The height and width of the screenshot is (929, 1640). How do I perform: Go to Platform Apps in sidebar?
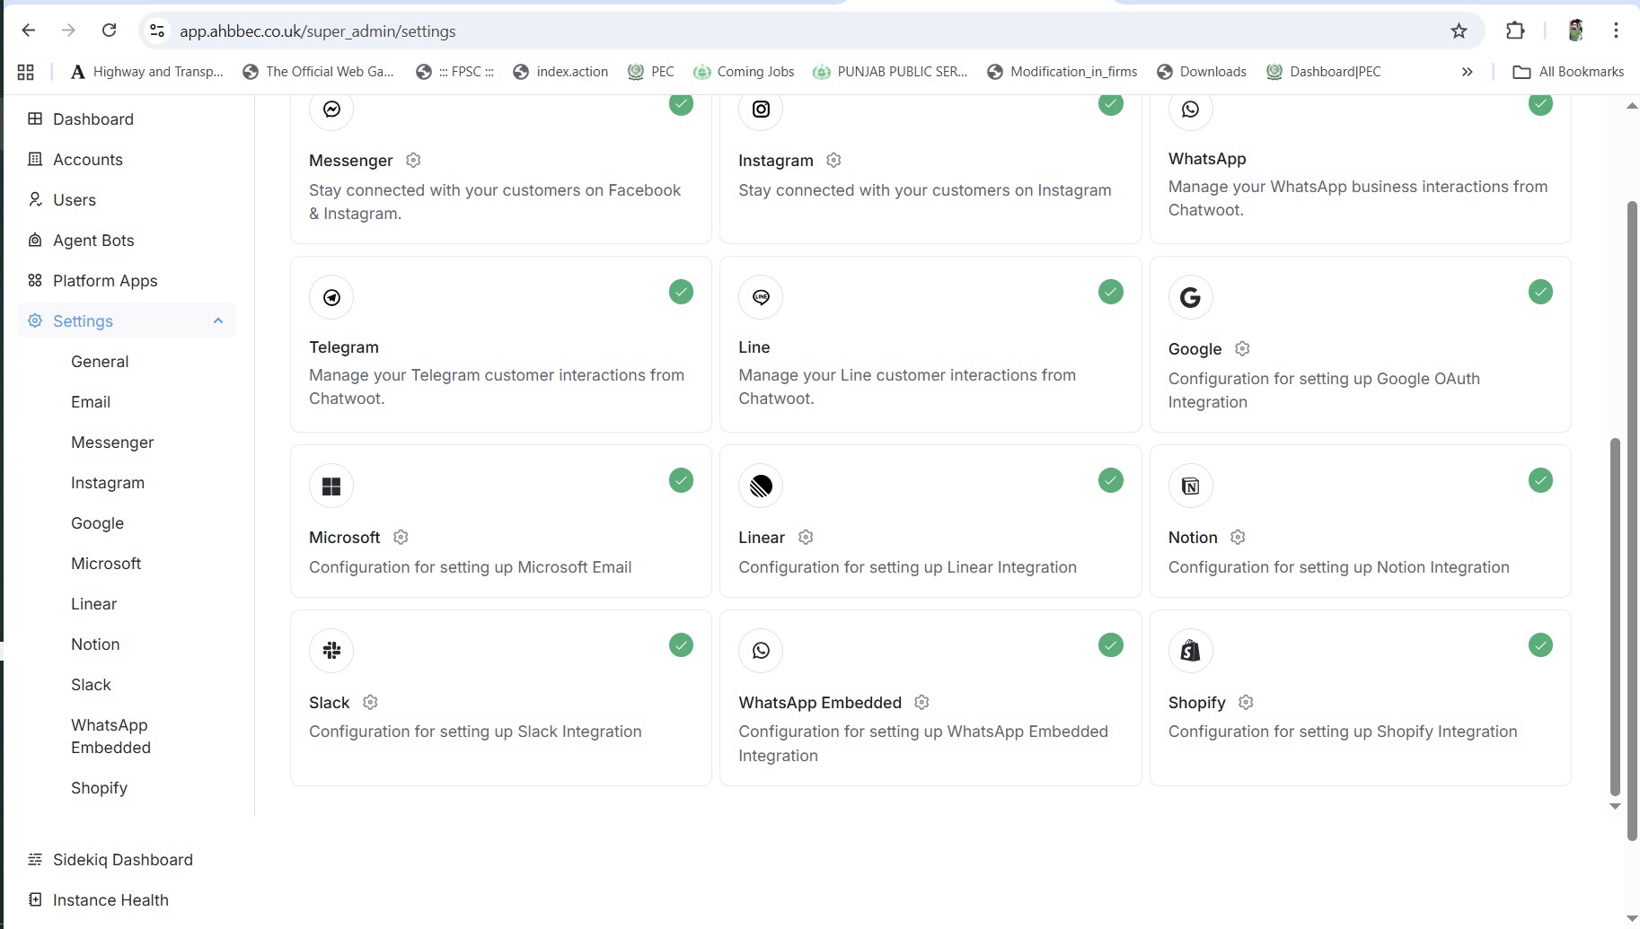coord(105,281)
